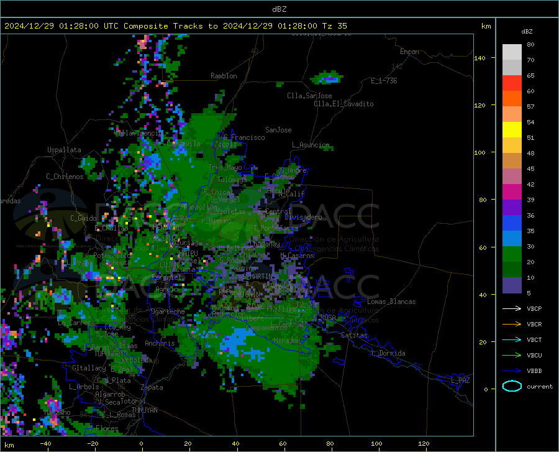Click the slate violet 10 dBZ swatch
The height and width of the screenshot is (452, 559).
pos(512,285)
